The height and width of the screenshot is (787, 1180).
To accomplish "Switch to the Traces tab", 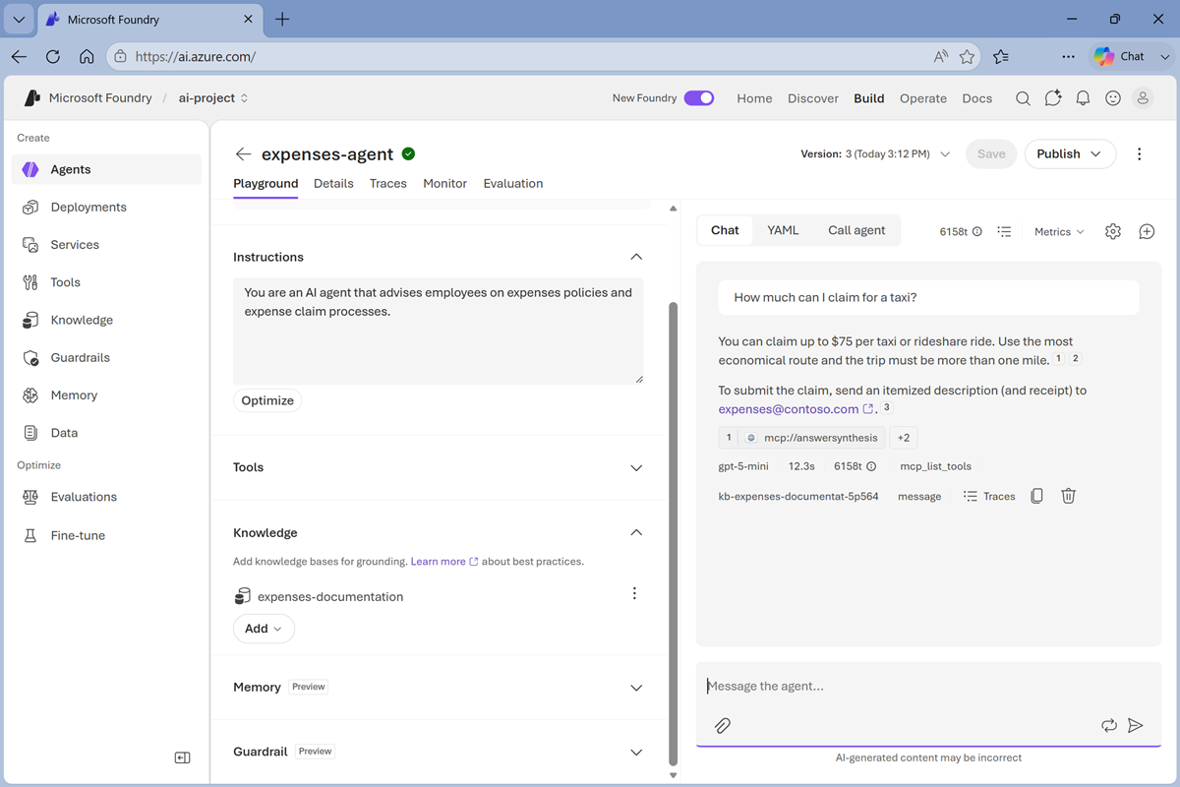I will [388, 183].
